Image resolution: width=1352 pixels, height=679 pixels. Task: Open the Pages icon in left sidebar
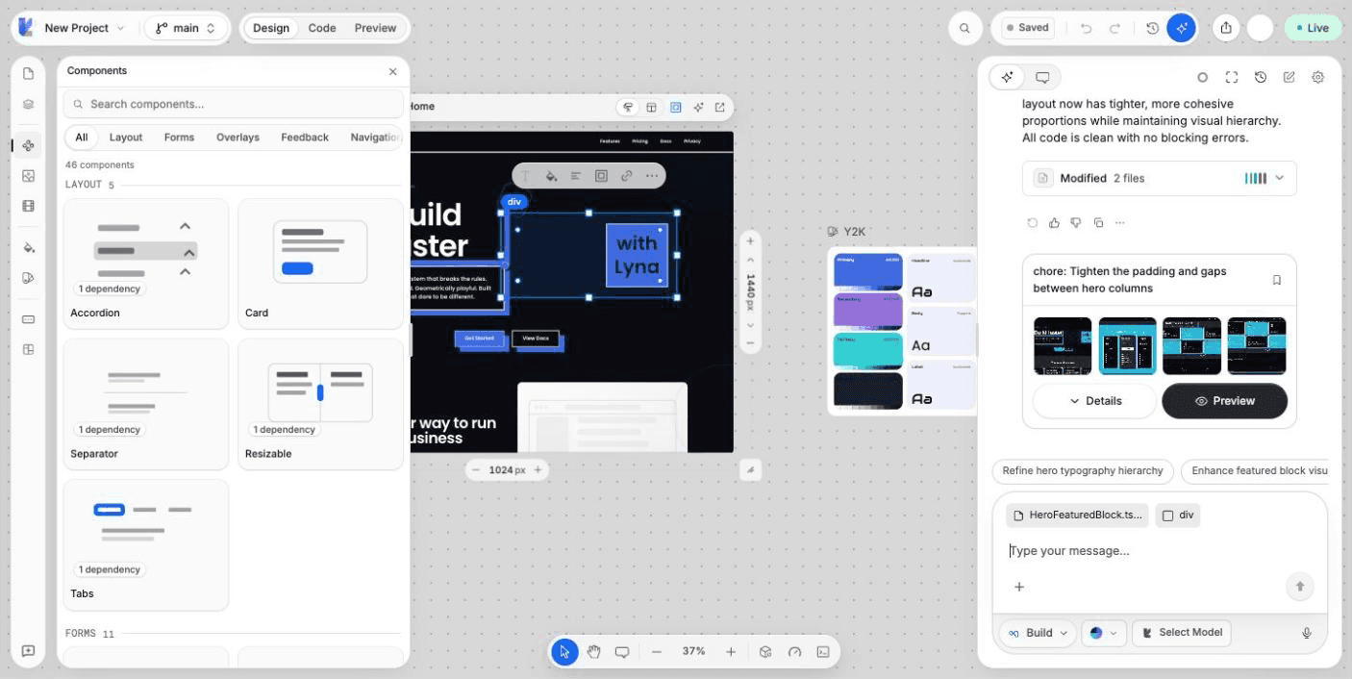[28, 74]
